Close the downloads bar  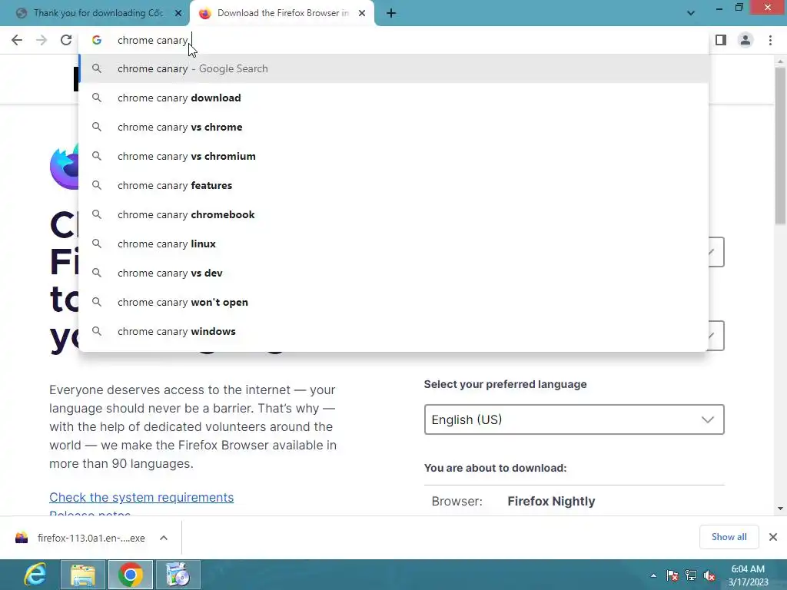click(x=773, y=537)
